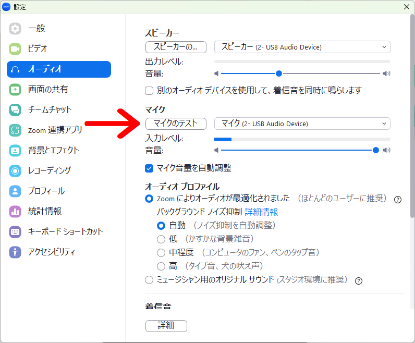Click the high-volume icon on the mic slider
This screenshot has height=343, width=415.
point(386,150)
